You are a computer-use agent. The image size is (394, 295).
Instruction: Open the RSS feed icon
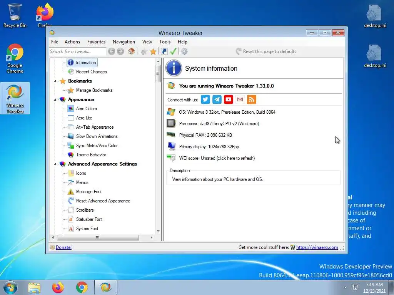pyautogui.click(x=252, y=99)
